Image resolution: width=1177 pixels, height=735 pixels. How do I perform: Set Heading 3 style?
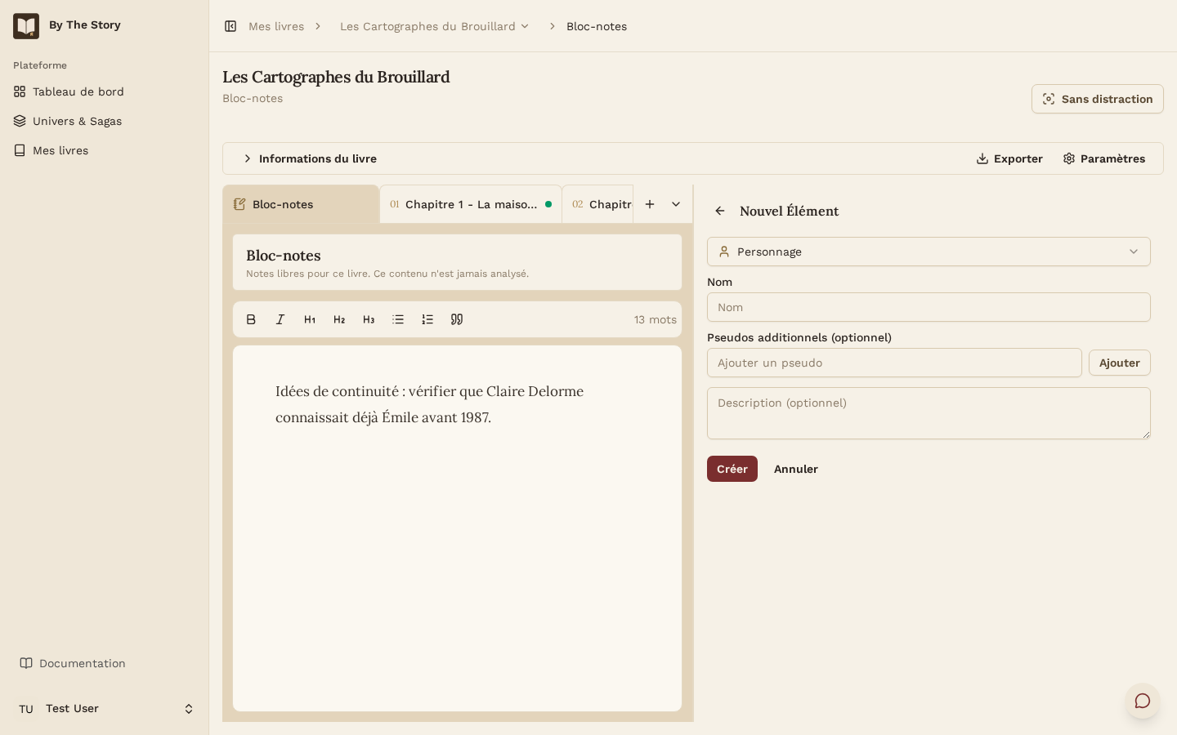coord(369,319)
